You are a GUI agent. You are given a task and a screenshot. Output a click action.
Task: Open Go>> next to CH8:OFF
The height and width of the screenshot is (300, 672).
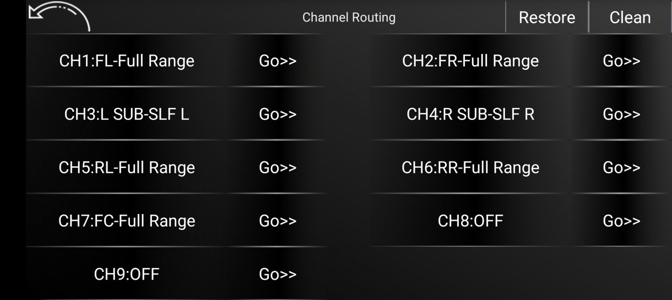point(621,221)
